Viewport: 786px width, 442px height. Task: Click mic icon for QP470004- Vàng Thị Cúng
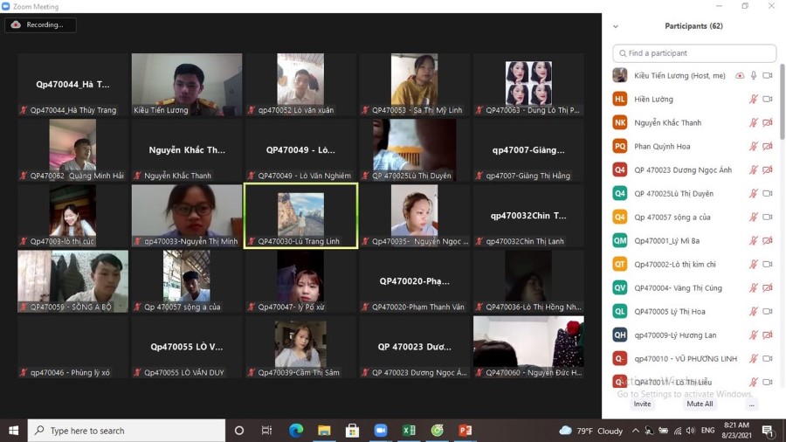pyautogui.click(x=754, y=287)
